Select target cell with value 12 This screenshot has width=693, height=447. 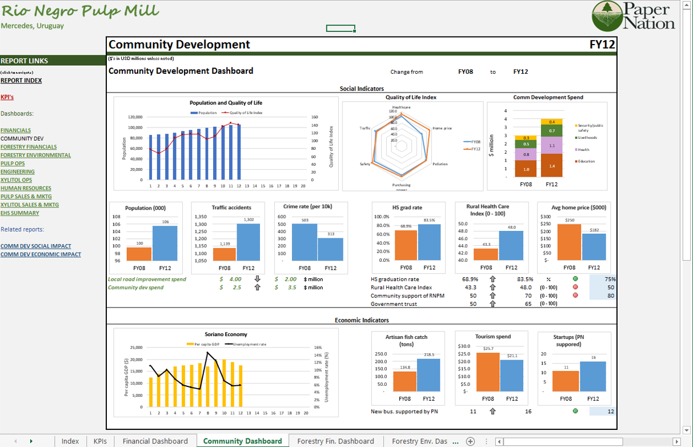[x=603, y=411]
